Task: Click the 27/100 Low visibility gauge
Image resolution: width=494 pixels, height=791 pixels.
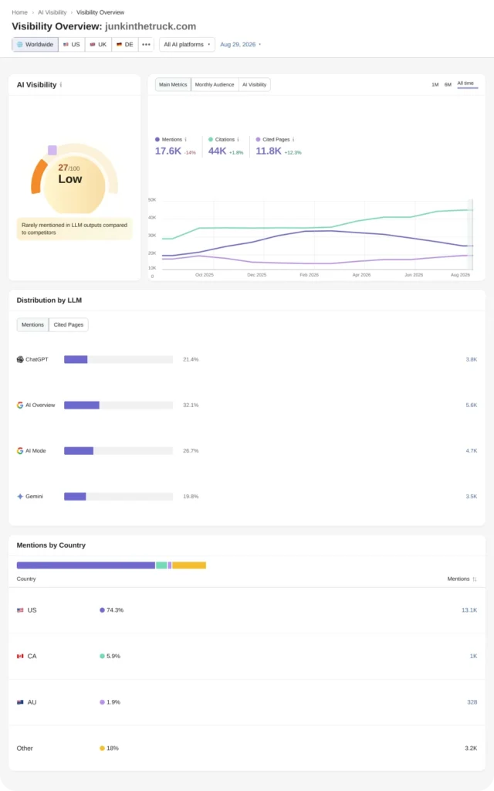Action: [74, 177]
